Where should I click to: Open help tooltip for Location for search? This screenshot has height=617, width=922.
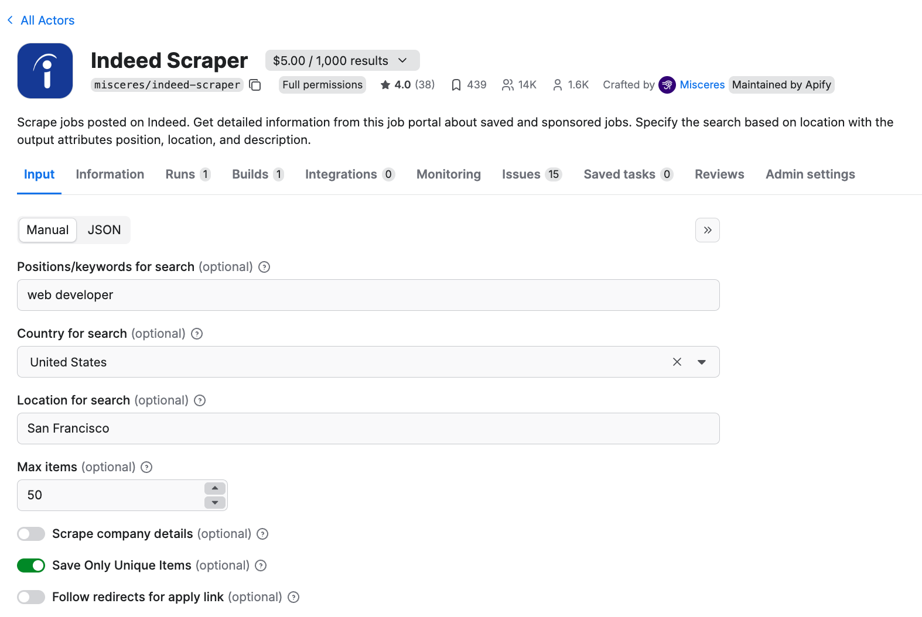tap(200, 400)
